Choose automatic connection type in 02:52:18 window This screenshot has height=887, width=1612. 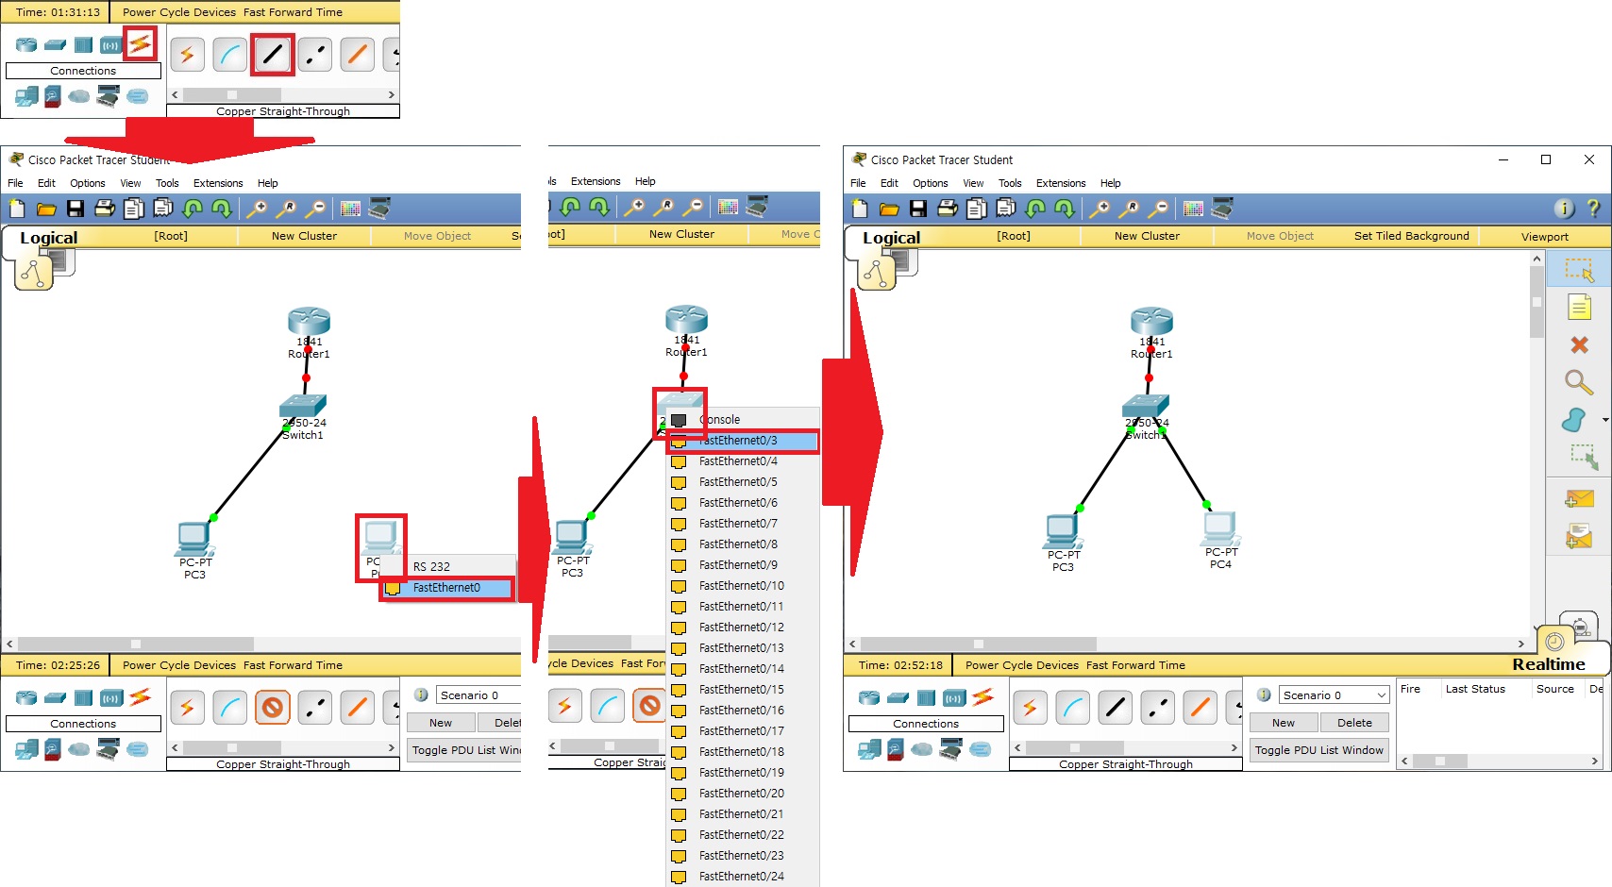tap(1030, 708)
